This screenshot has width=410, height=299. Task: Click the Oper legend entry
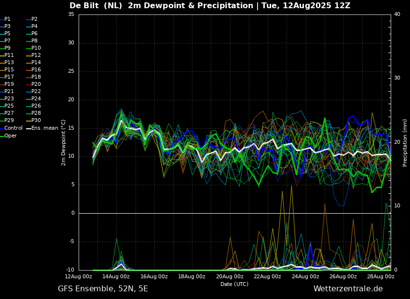(x=10, y=136)
